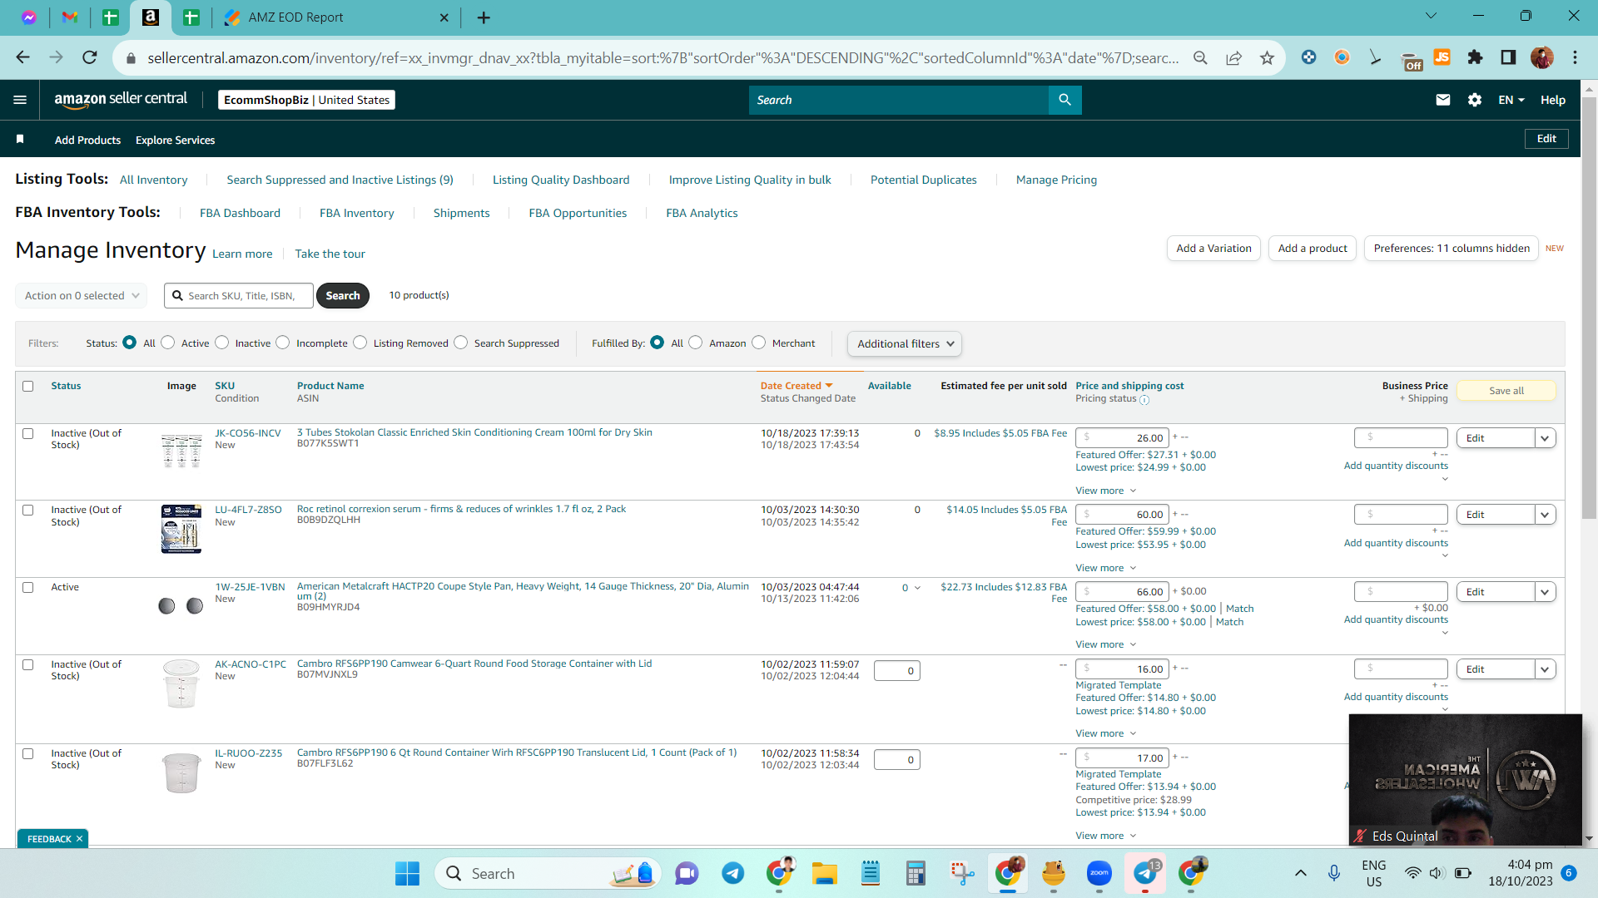Screen dimensions: 1598x898
Task: Open the EN language dropdown
Action: [x=1511, y=100]
